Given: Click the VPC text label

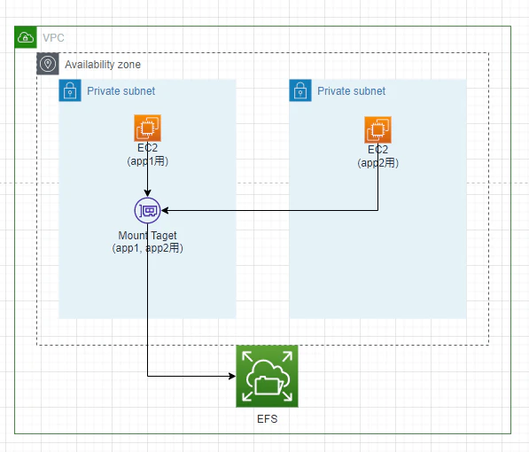Looking at the screenshot, I should [53, 37].
